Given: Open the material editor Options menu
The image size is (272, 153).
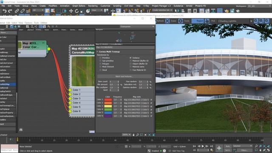Looking at the screenshot, I should pyautogui.click(x=28, y=23).
